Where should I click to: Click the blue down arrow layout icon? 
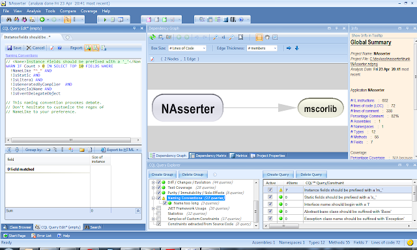pos(297,48)
